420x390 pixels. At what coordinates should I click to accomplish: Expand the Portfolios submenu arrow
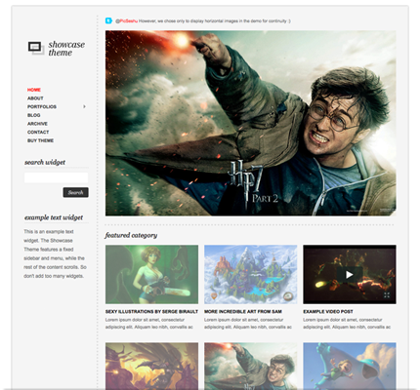tap(84, 106)
